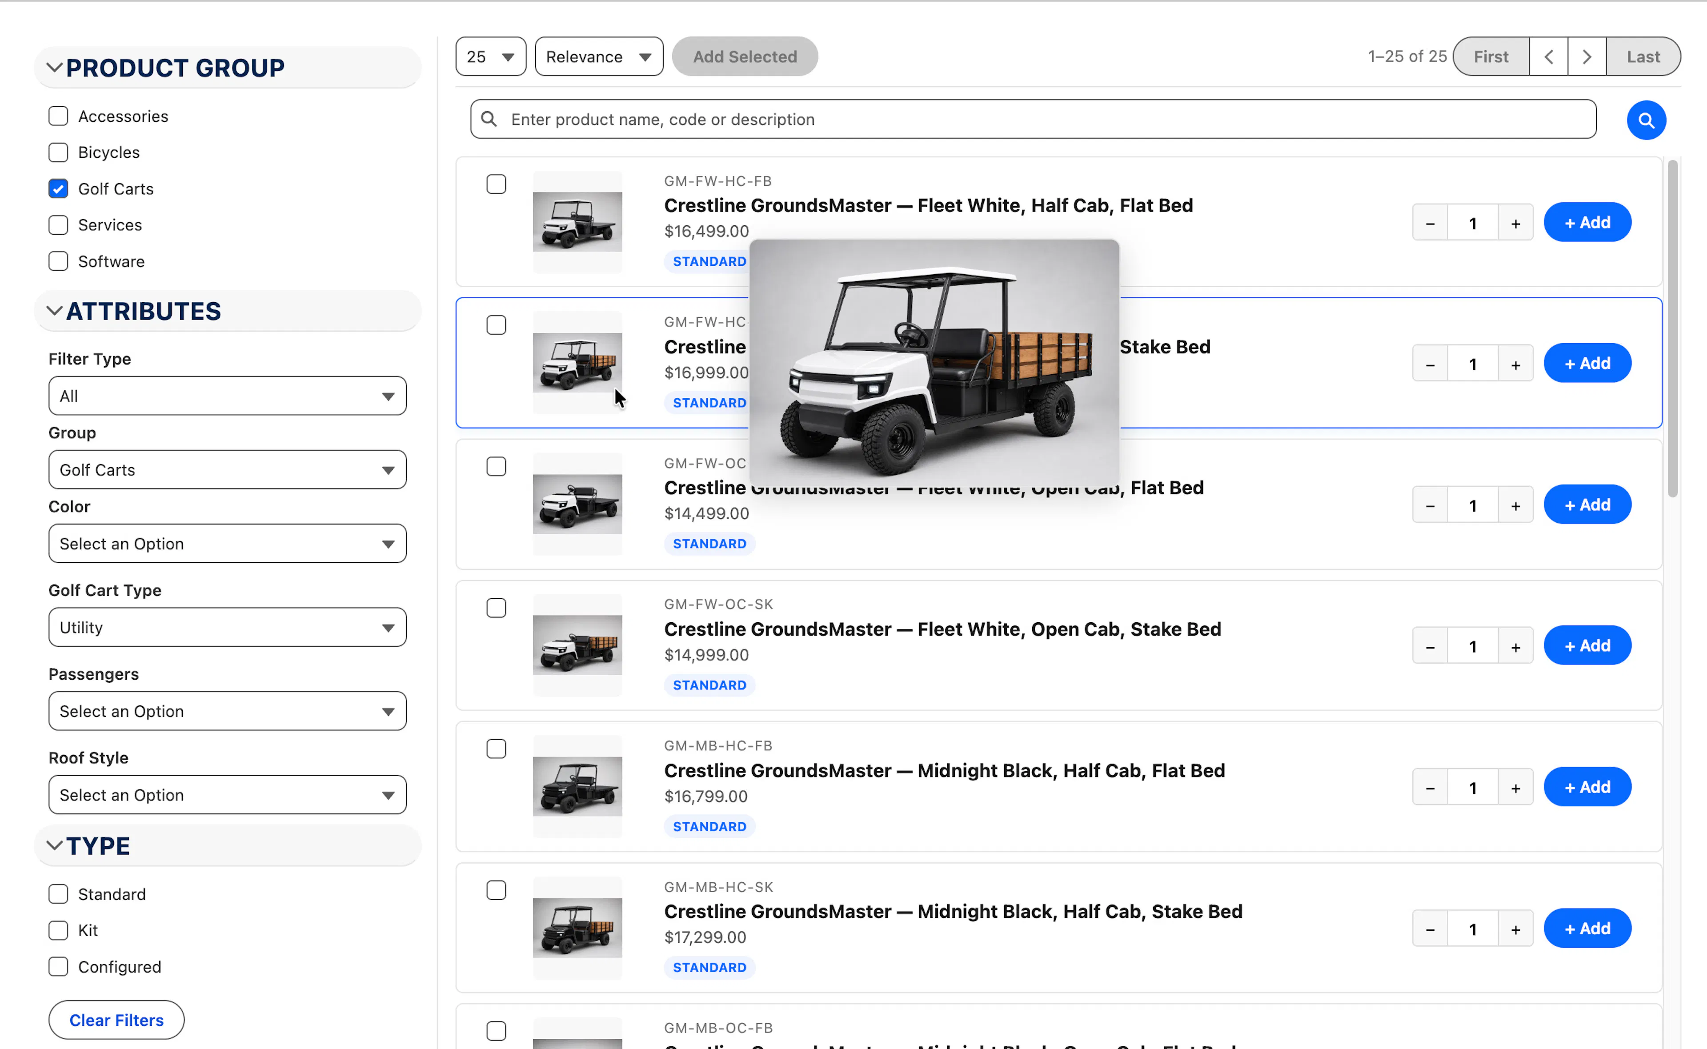1707x1049 pixels.
Task: Increase quantity for GM-MB-HC-SK product
Action: (x=1515, y=929)
